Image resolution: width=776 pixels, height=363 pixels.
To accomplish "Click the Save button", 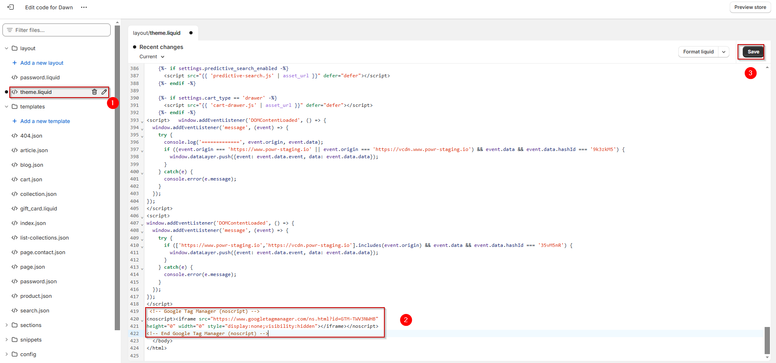I will (753, 52).
